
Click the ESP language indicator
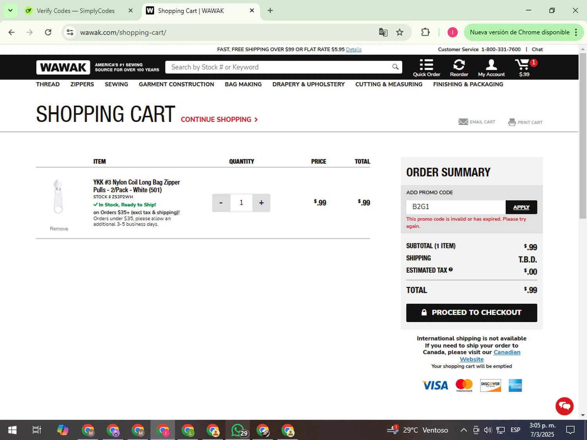pos(515,430)
